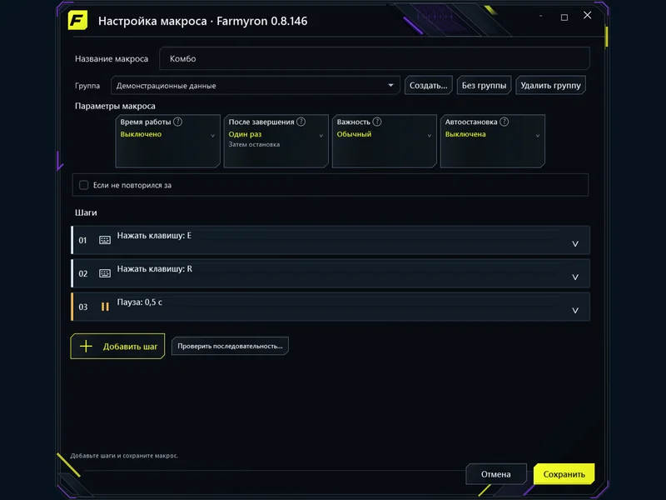Click Проверить последовательность... button

pyautogui.click(x=230, y=346)
